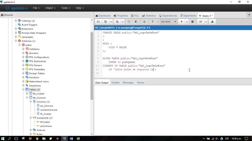Open taskbar search magnifier
Viewport: 252px width, 141px height.
pos(9,138)
